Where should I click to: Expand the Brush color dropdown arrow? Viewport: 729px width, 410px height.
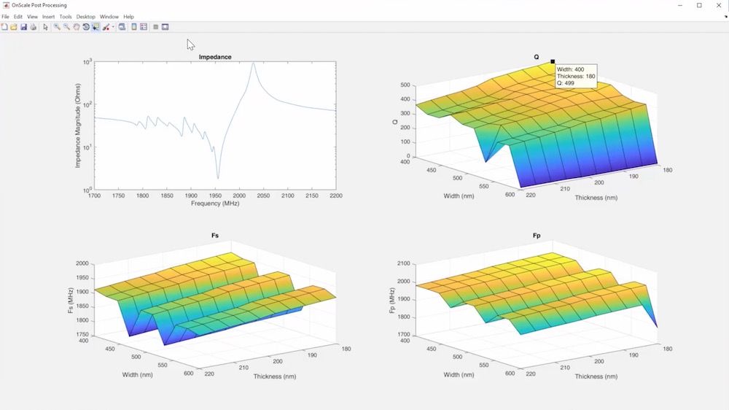click(x=113, y=27)
